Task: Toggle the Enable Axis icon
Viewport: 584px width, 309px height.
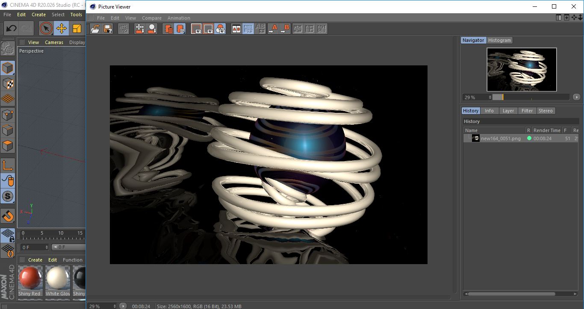Action: [x=8, y=165]
